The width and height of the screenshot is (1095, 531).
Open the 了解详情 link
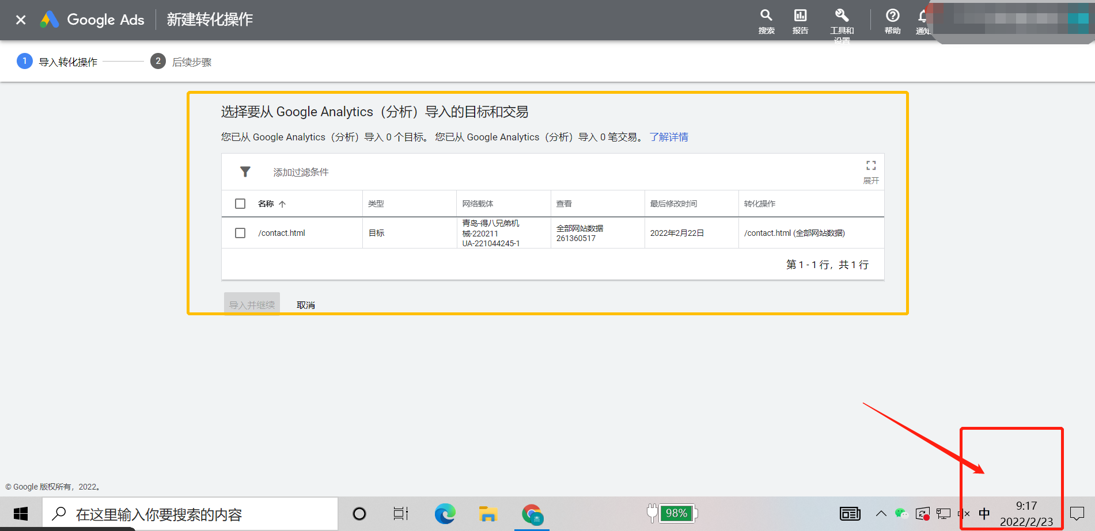(669, 137)
